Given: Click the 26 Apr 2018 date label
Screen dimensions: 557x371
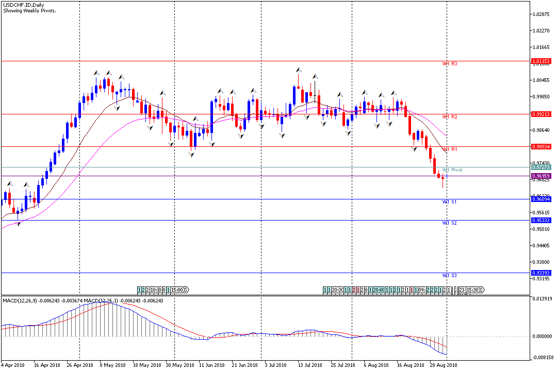Looking at the screenshot, I should (80, 365).
